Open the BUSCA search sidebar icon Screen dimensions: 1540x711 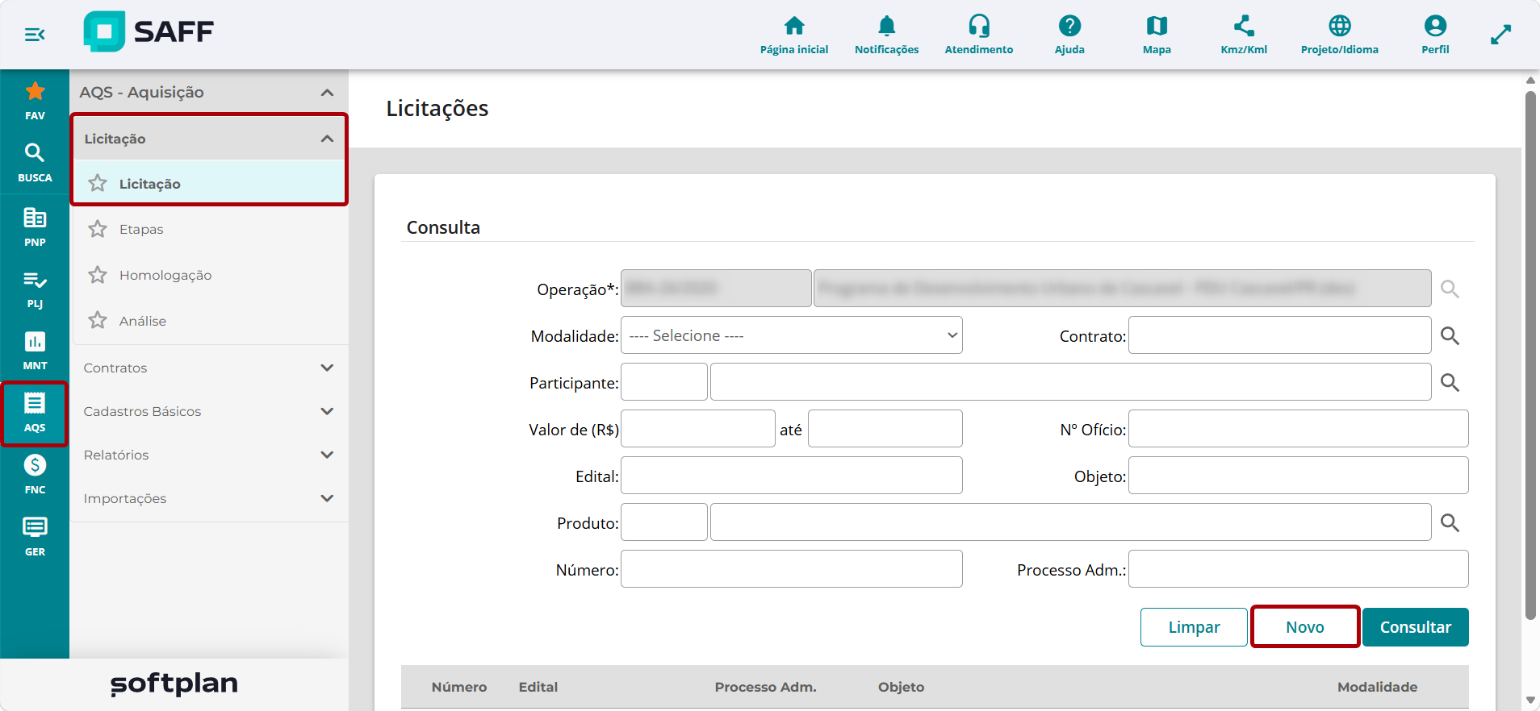[35, 162]
